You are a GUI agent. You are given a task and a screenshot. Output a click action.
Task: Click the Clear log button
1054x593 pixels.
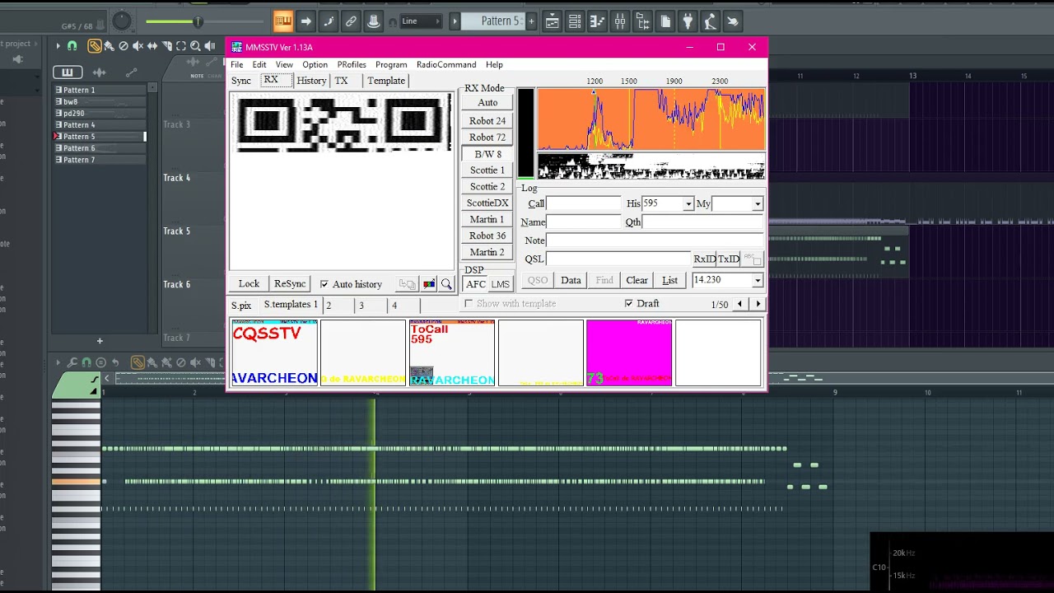[x=637, y=280]
